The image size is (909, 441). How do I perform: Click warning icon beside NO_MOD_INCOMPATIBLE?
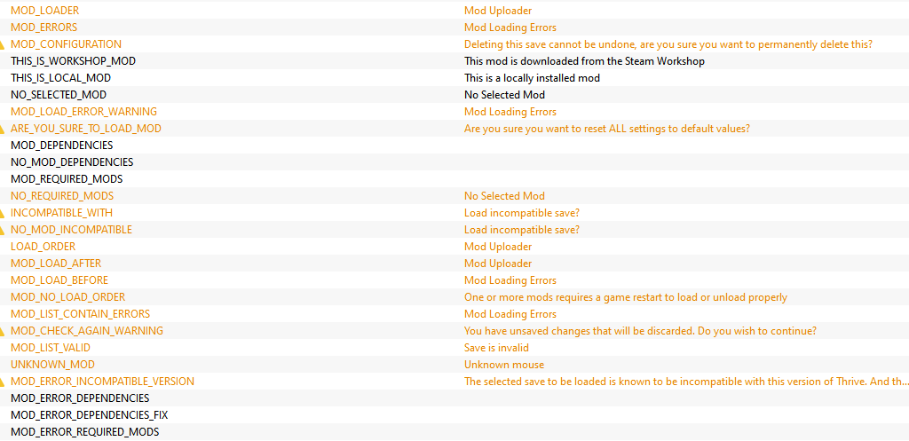(3, 230)
